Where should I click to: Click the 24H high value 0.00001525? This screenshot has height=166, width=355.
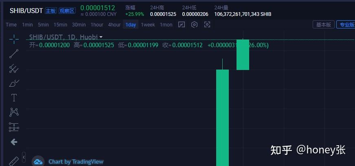coord(163,14)
